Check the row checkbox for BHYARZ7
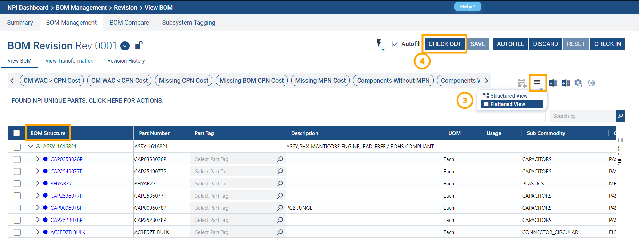This screenshot has height=241, width=639. 17,184
